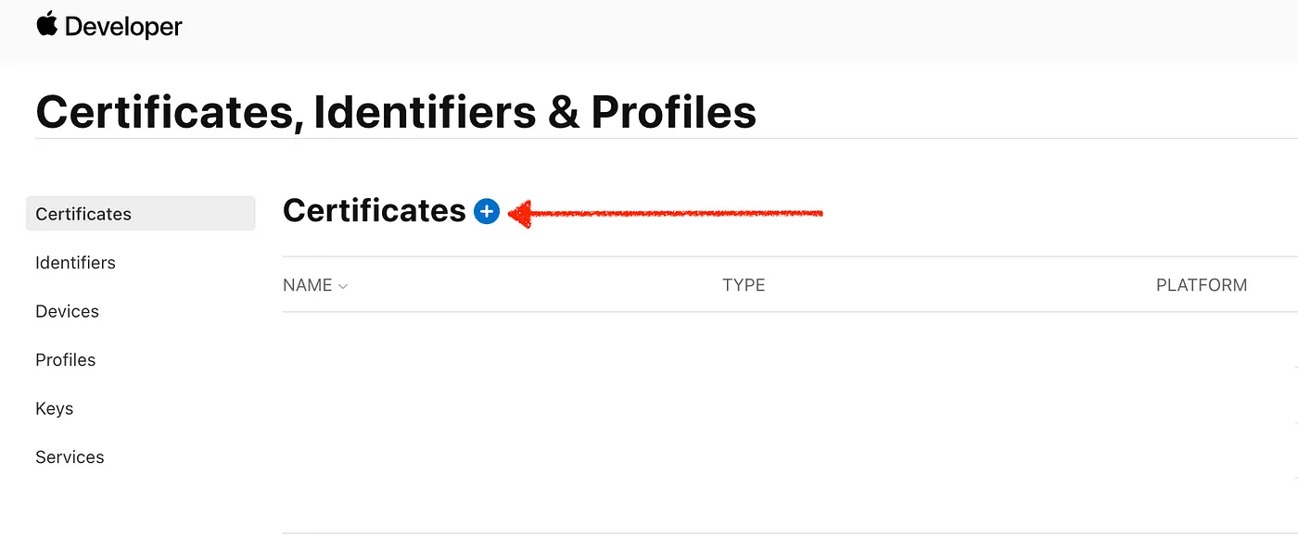The image size is (1298, 536).
Task: Click the blue plus icon to add a certificate
Action: (487, 212)
